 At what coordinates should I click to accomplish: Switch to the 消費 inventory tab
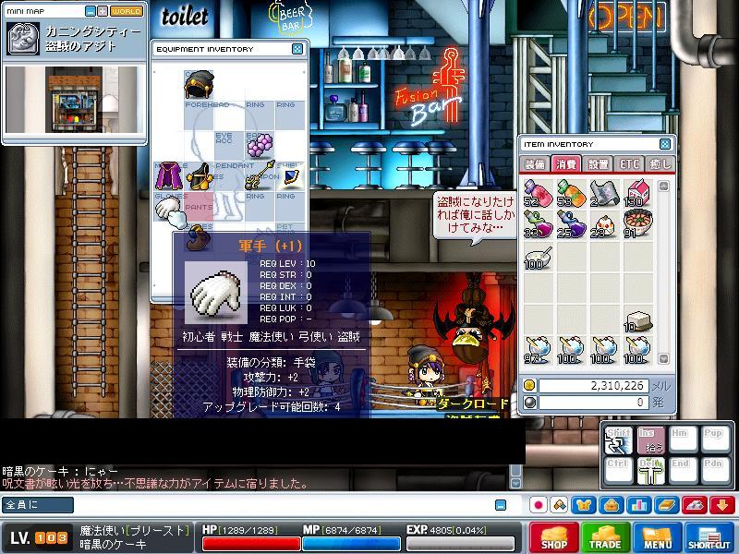point(566,164)
